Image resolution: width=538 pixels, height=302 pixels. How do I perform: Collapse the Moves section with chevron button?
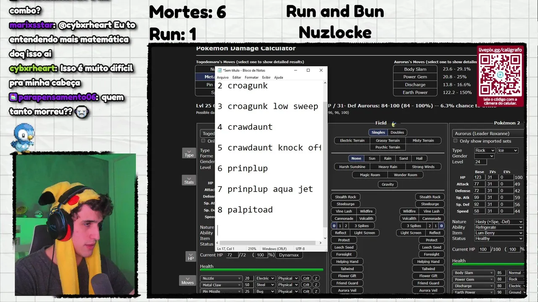[x=187, y=280]
